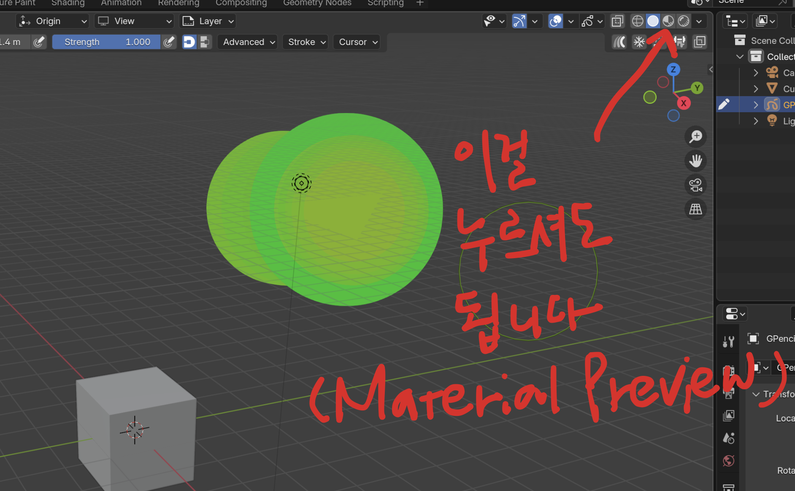Click the viewport zoom magnifier icon

point(695,137)
